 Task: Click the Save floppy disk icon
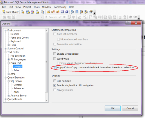(62, 12)
